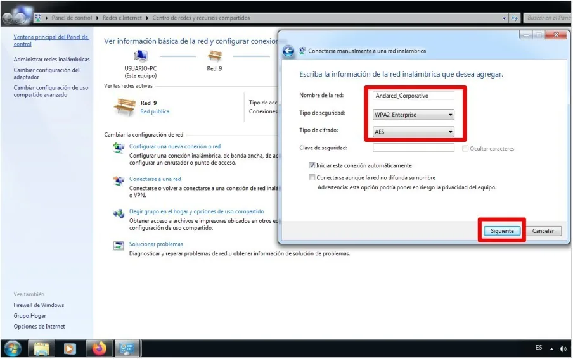Screen dimensions: 573x359
Task: Click the Nombre de la red field
Action: point(413,96)
